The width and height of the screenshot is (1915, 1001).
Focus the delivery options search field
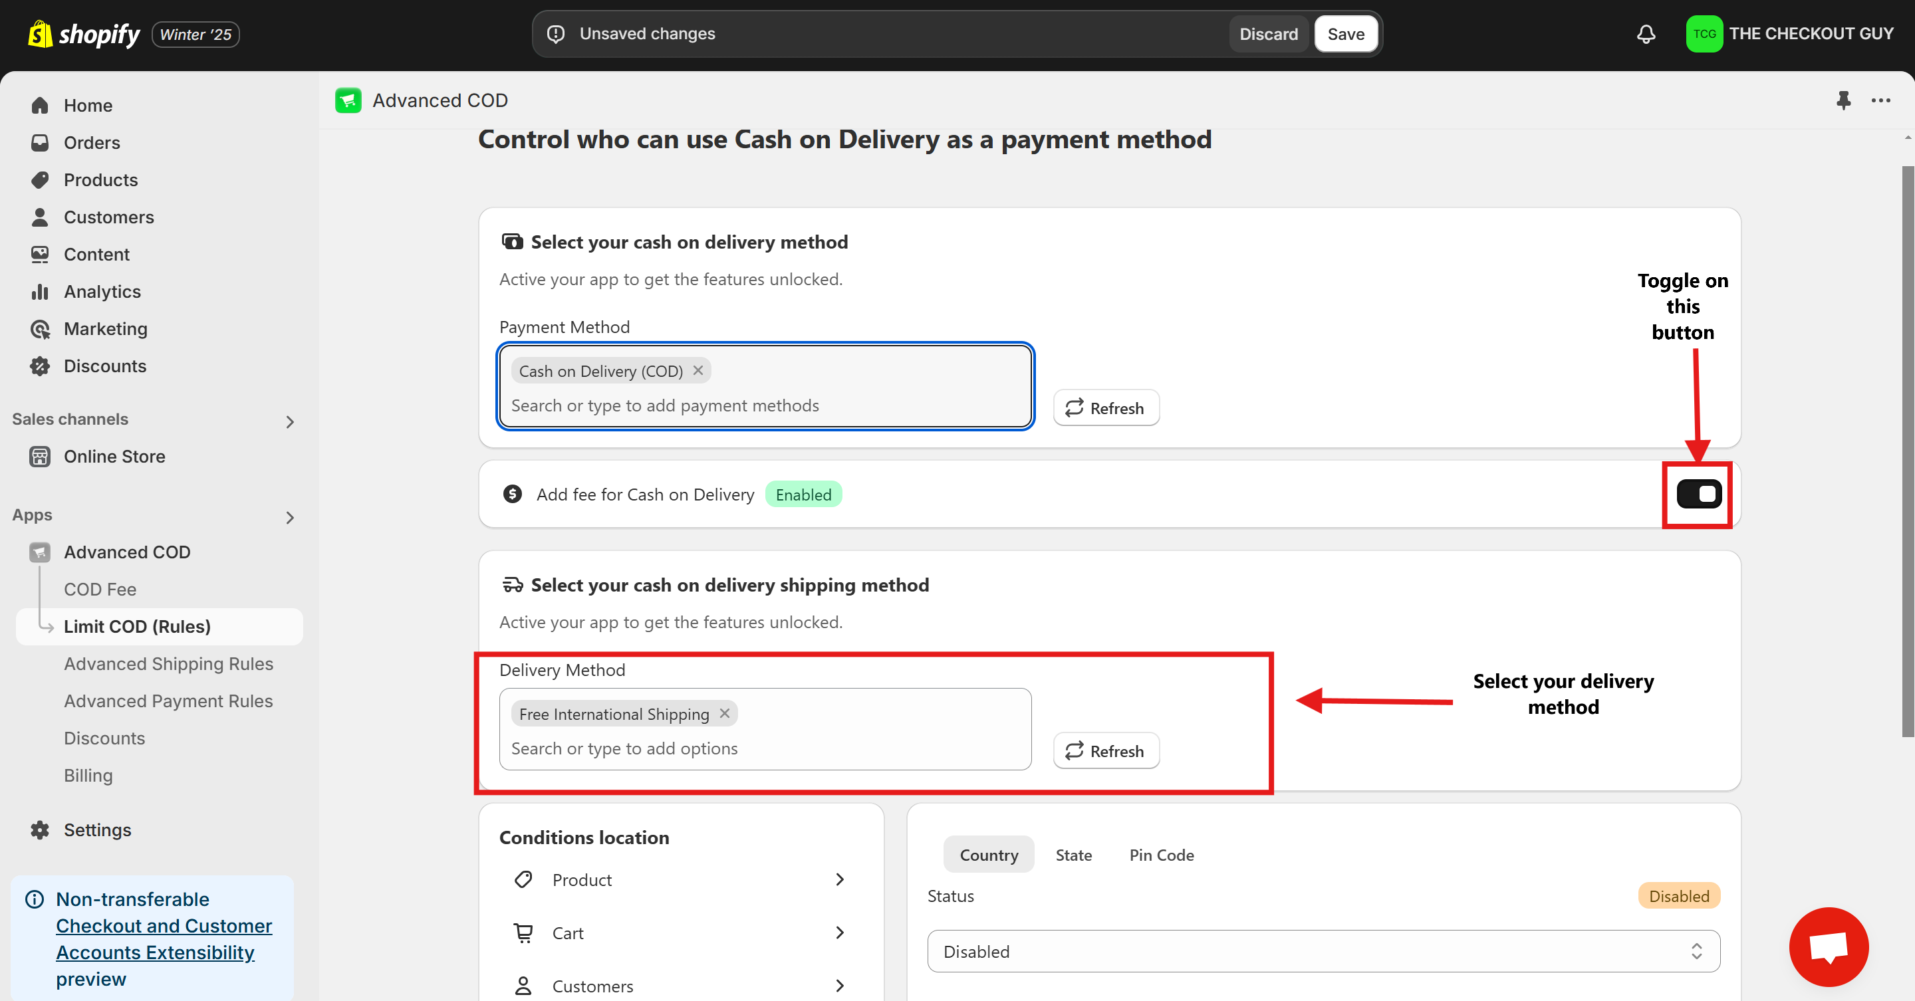(766, 748)
